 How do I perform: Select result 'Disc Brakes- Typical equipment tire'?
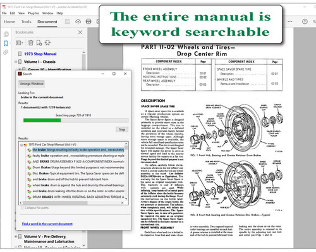click(x=78, y=173)
